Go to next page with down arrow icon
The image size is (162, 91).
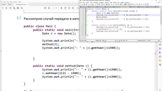pos(49,8)
